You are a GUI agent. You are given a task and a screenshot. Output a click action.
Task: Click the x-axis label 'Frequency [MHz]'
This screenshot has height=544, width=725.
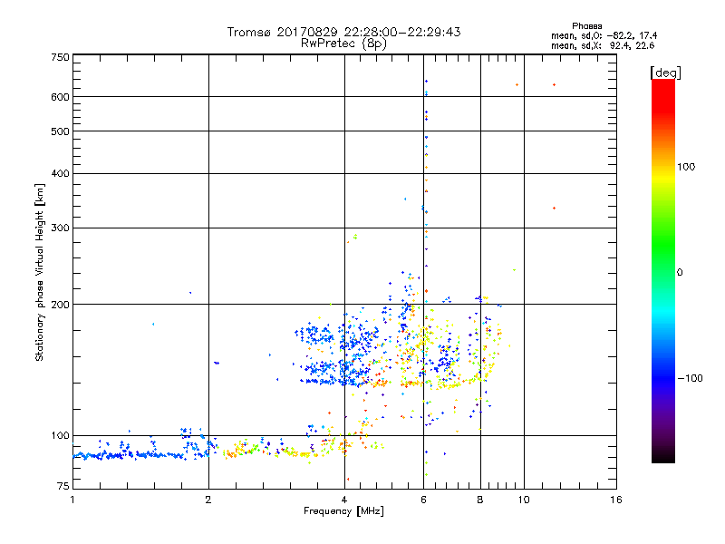coord(343,511)
